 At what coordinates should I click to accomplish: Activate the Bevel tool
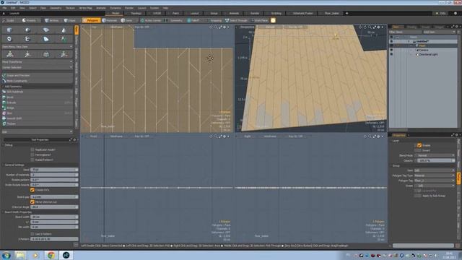coord(37,97)
